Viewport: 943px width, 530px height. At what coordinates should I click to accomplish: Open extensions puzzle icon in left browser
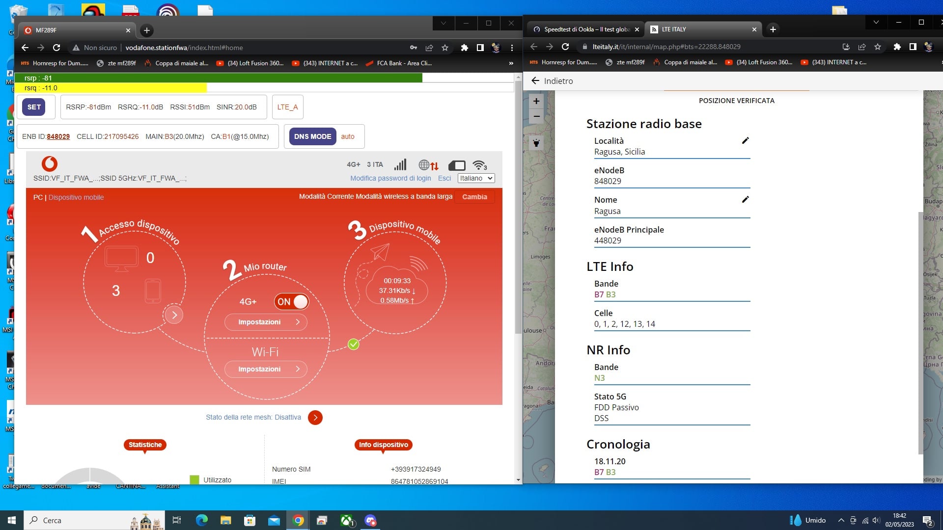coord(464,48)
